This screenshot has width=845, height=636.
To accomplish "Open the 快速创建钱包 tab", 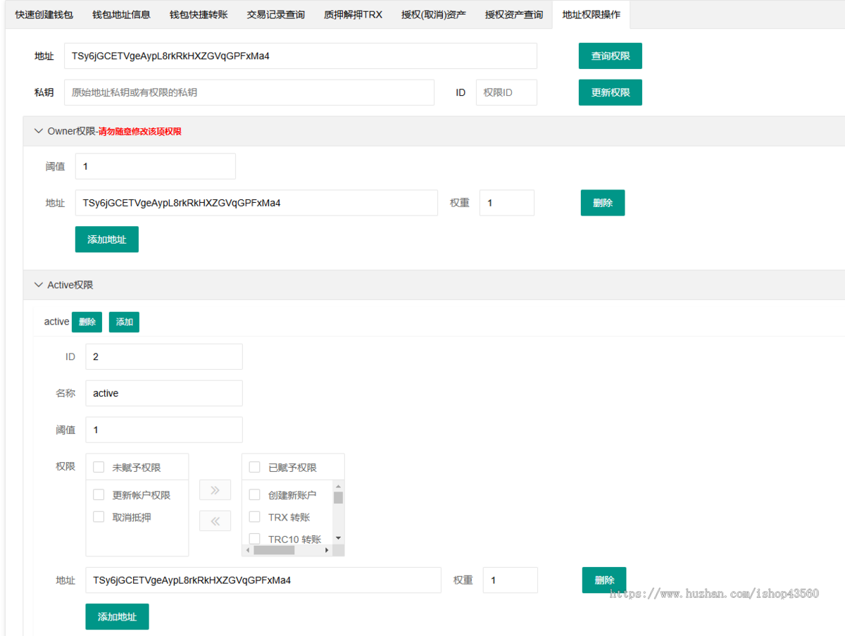I will pyautogui.click(x=44, y=14).
